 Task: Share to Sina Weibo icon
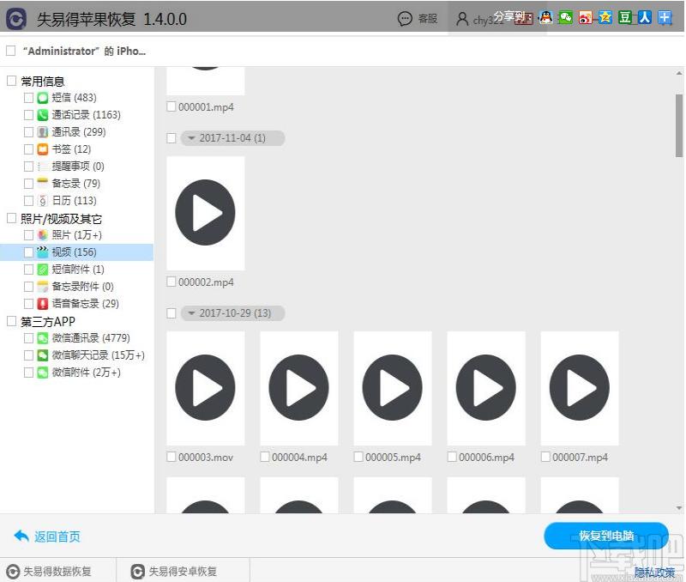point(586,17)
